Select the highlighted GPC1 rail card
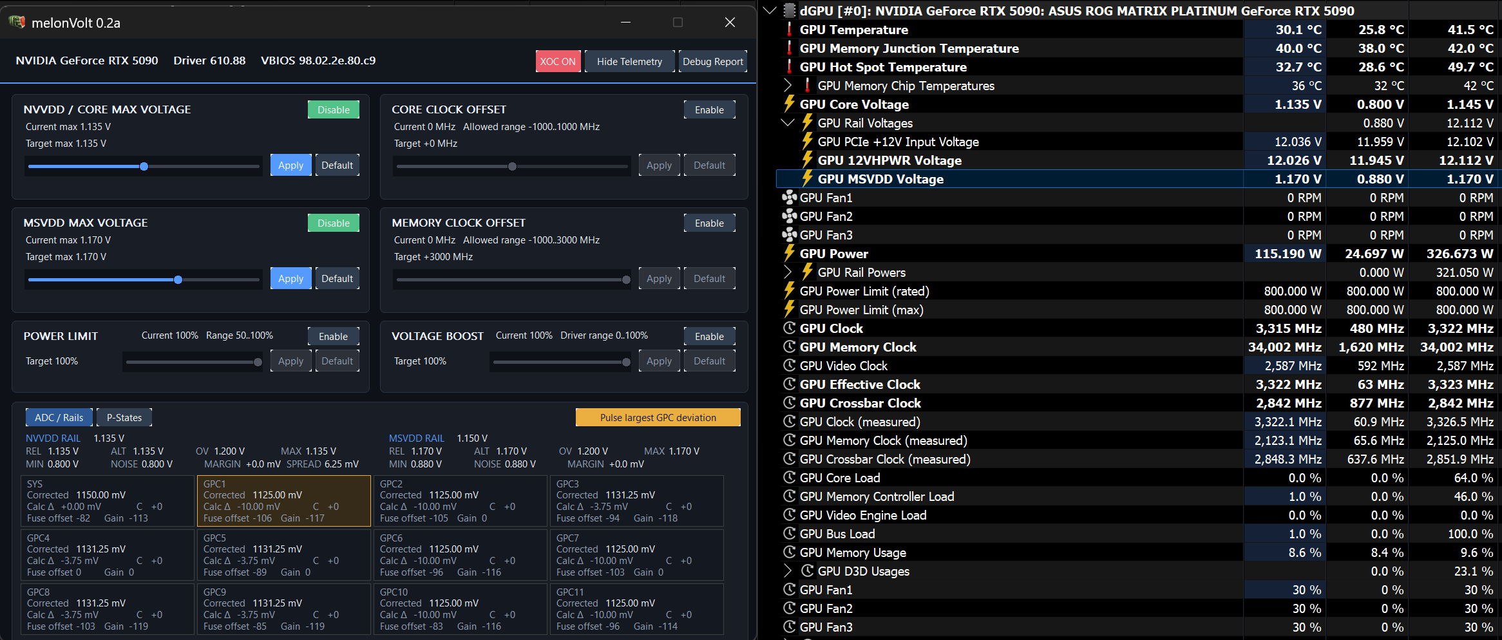 tap(283, 501)
